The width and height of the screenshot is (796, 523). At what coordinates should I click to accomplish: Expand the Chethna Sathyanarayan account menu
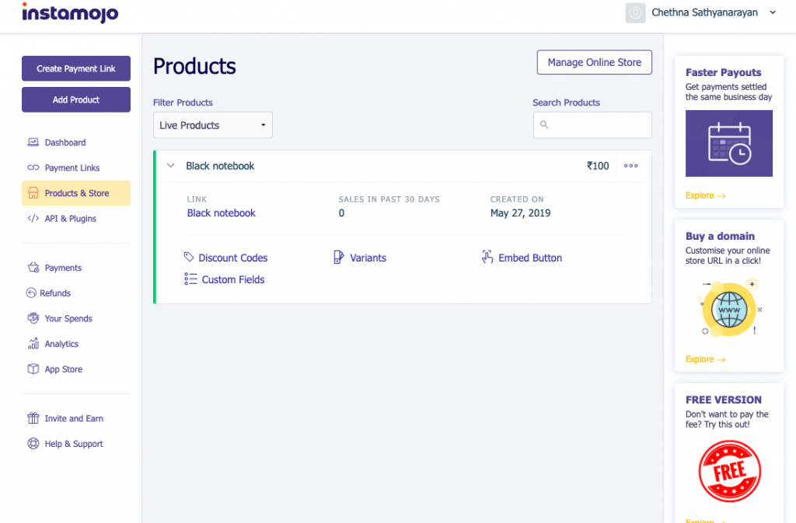point(772,12)
